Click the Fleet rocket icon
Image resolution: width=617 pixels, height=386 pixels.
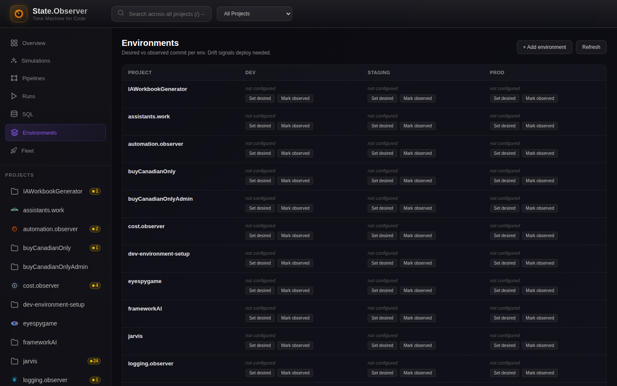[14, 151]
